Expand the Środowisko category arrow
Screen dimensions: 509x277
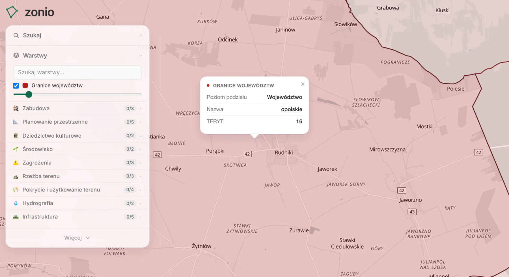coord(141,149)
